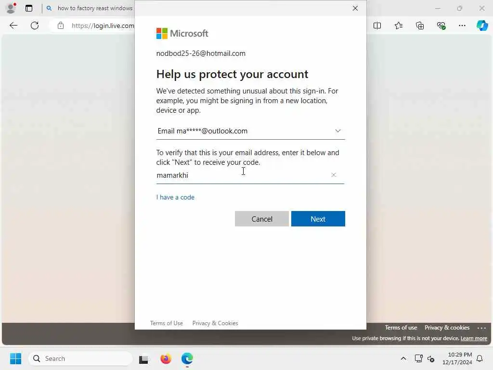Show hidden system tray icons chevron
The height and width of the screenshot is (370, 493).
403,358
